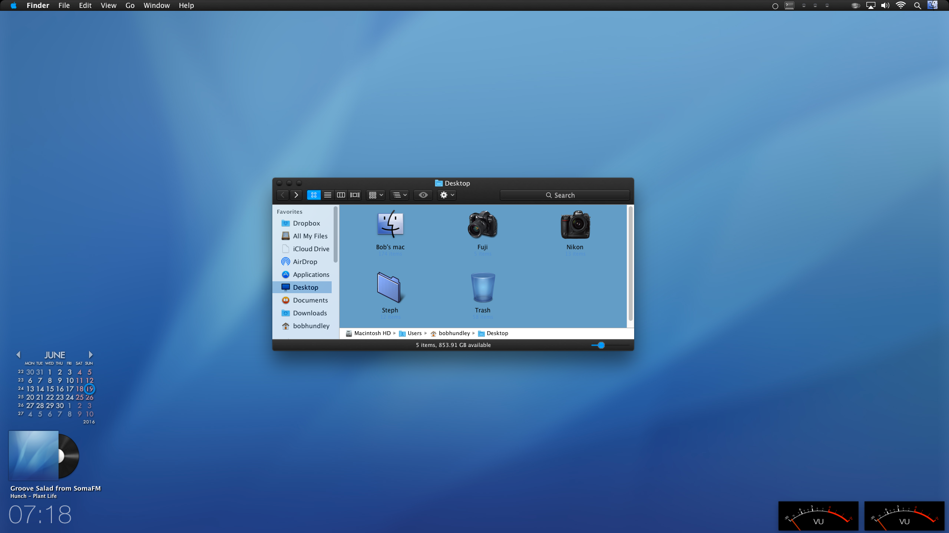Select the Trash icon in Finder window
Image resolution: width=949 pixels, height=533 pixels.
pyautogui.click(x=482, y=288)
